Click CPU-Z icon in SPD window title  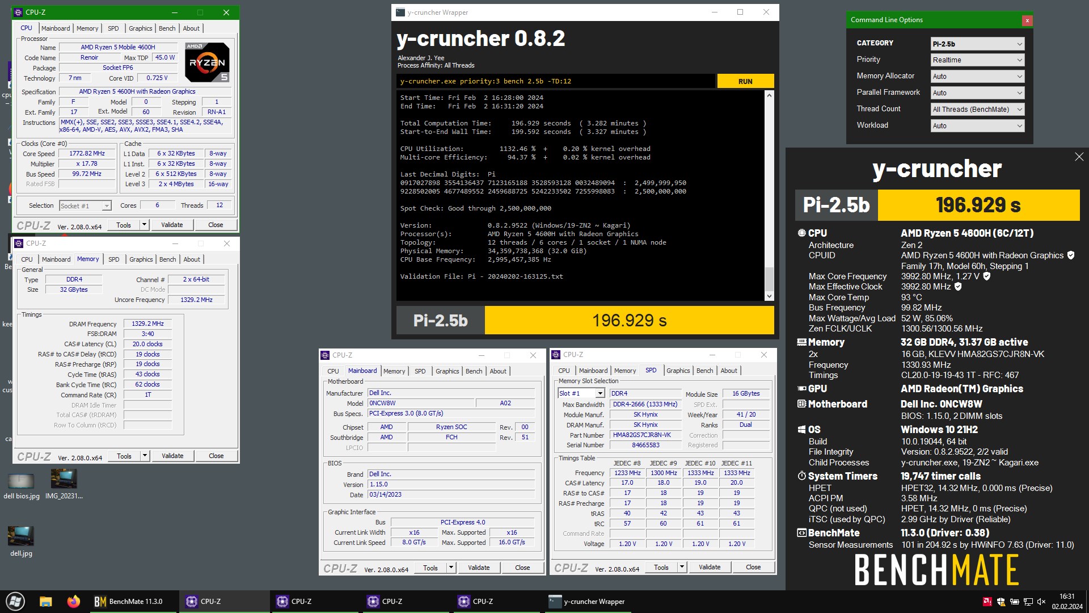[556, 355]
